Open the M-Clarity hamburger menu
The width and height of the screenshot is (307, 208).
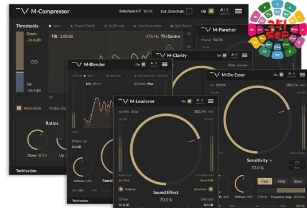point(244,56)
